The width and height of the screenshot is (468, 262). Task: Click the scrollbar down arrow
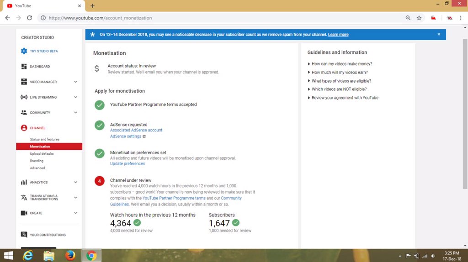tap(465, 246)
